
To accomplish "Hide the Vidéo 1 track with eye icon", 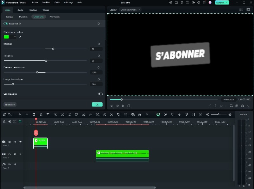I will [20, 154].
